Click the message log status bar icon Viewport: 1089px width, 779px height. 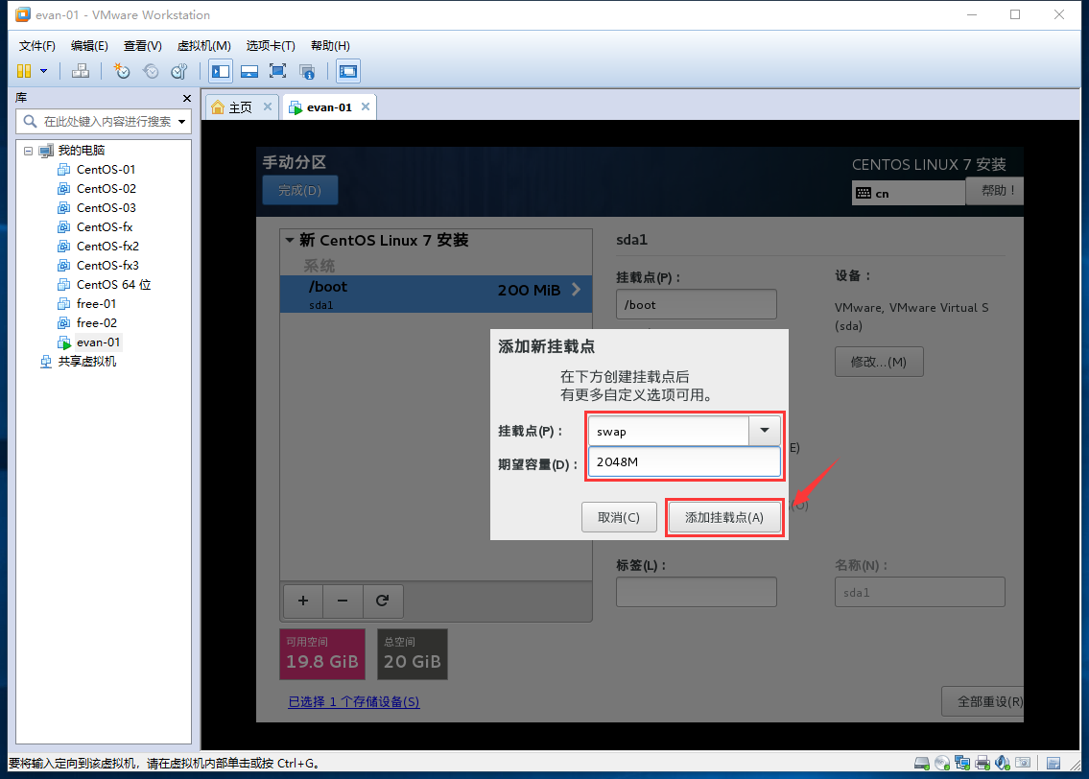(1053, 763)
